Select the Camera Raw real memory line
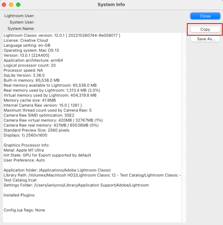223x225 pixels. point(51,125)
